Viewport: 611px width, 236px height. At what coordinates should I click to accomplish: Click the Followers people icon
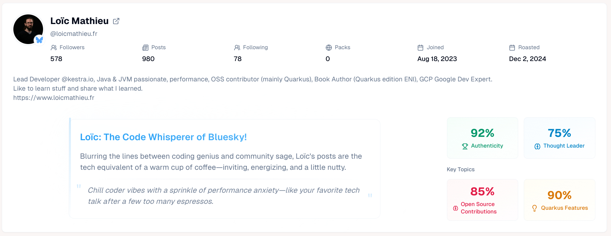54,48
